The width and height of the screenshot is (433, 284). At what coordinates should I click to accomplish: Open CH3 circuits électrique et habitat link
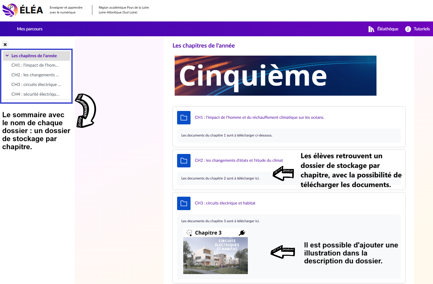click(225, 203)
